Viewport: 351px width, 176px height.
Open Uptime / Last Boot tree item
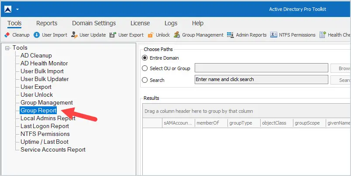click(x=45, y=142)
